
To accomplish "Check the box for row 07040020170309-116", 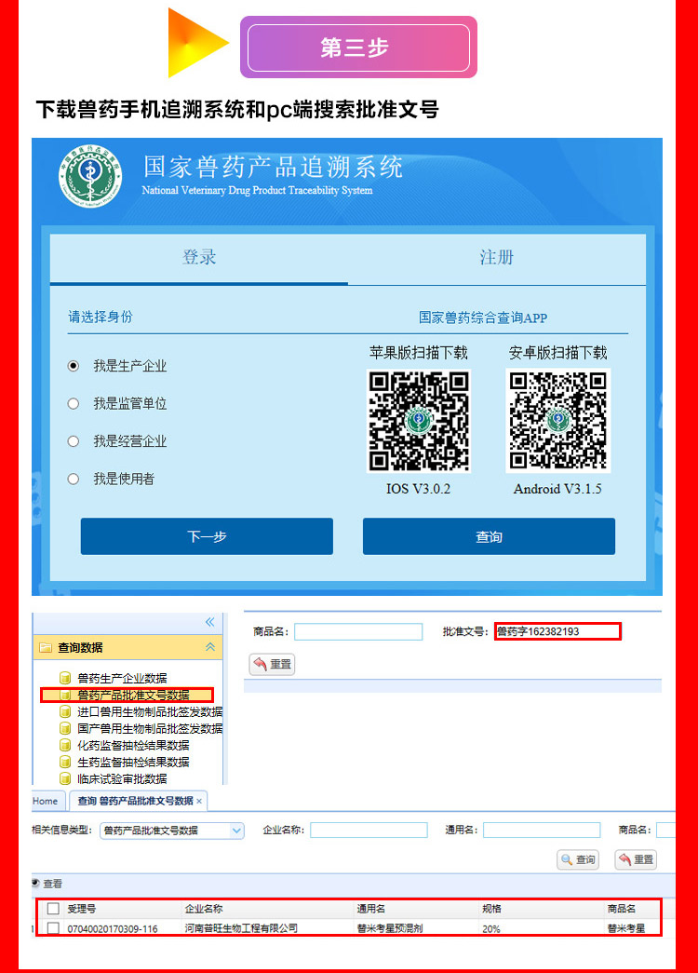I will (53, 928).
